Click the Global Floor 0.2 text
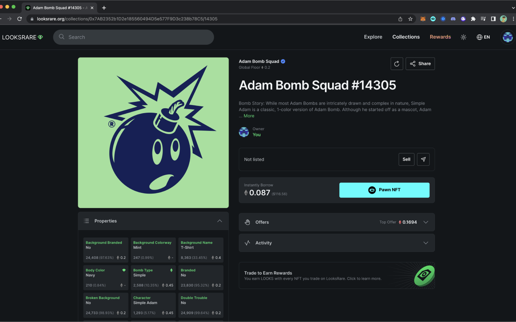The height and width of the screenshot is (322, 516). (254, 68)
